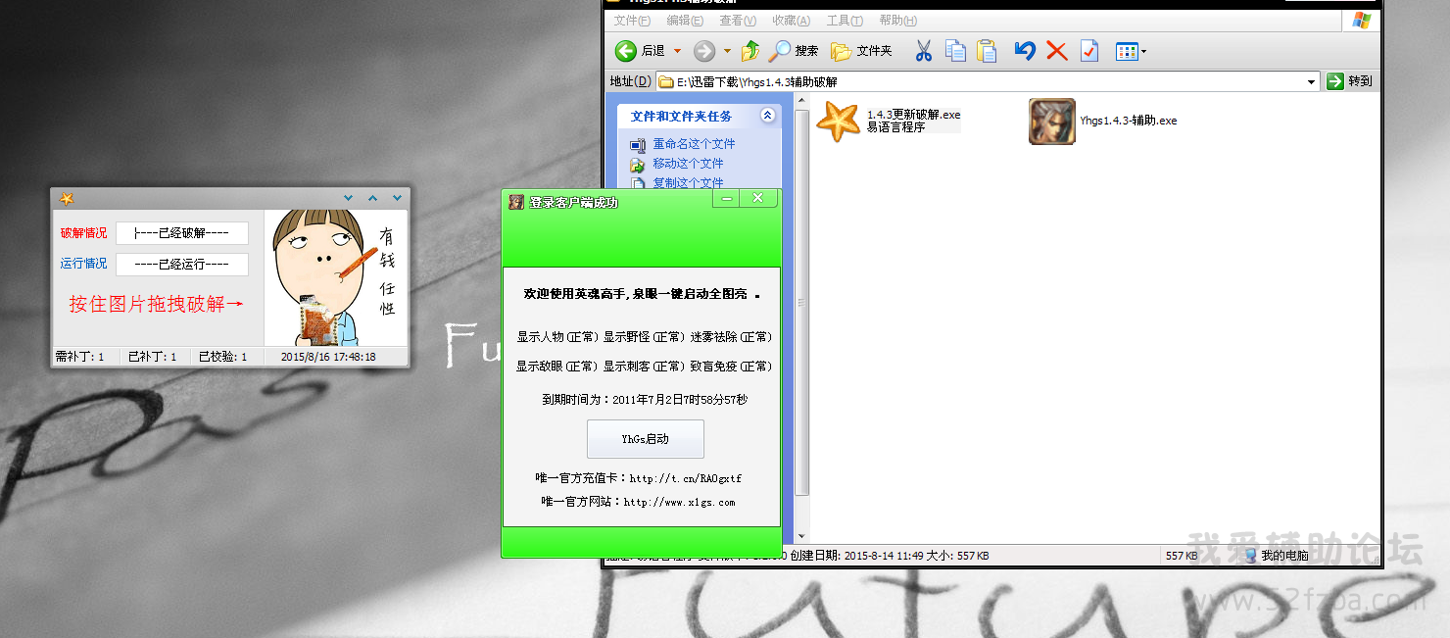Open the 查看(V) menu
1450x638 pixels.
[737, 21]
